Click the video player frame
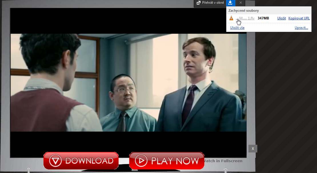Image resolution: width=317 pixels, height=173 pixels. [x=129, y=83]
